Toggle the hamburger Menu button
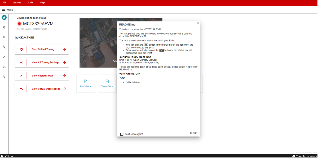318x158 pixels. [x=4, y=10]
